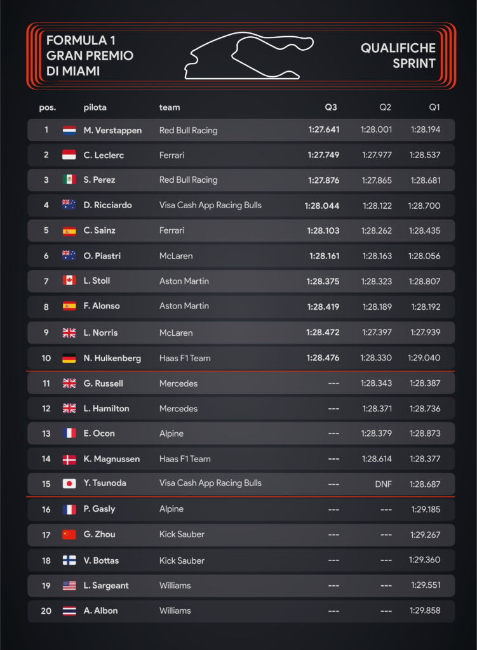477x650 pixels.
Task: Click the Thai flag beside Albon
Action: 69,611
